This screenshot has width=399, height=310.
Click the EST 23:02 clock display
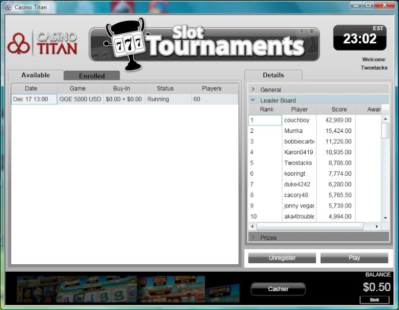click(x=360, y=38)
